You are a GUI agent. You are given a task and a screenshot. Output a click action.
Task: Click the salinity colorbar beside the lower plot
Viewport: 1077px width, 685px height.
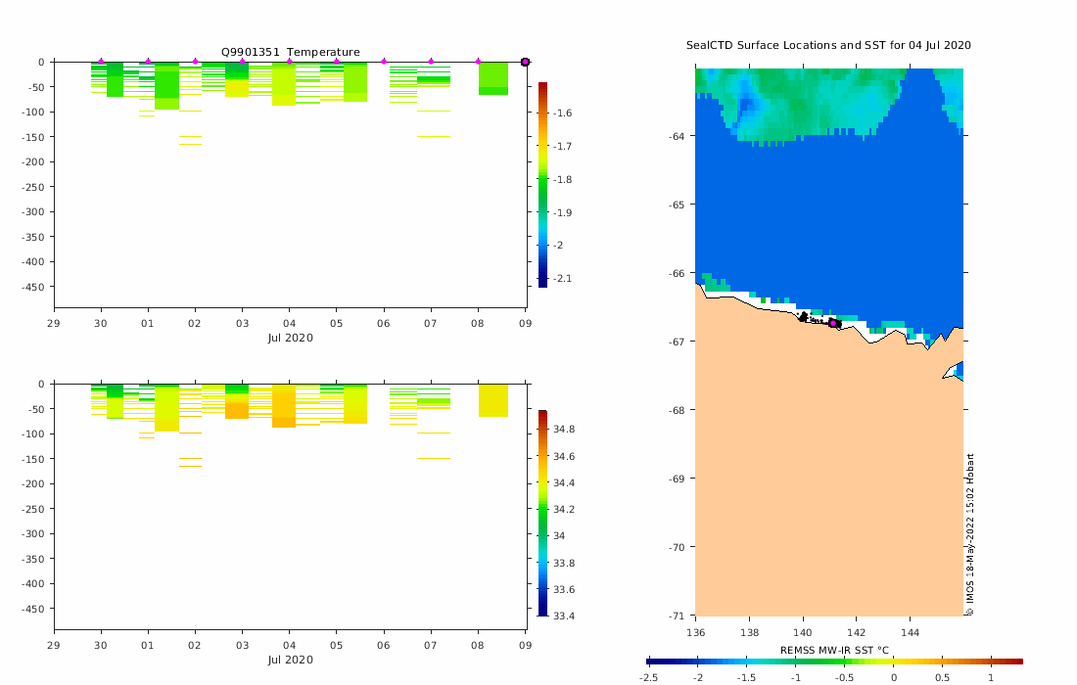point(542,513)
